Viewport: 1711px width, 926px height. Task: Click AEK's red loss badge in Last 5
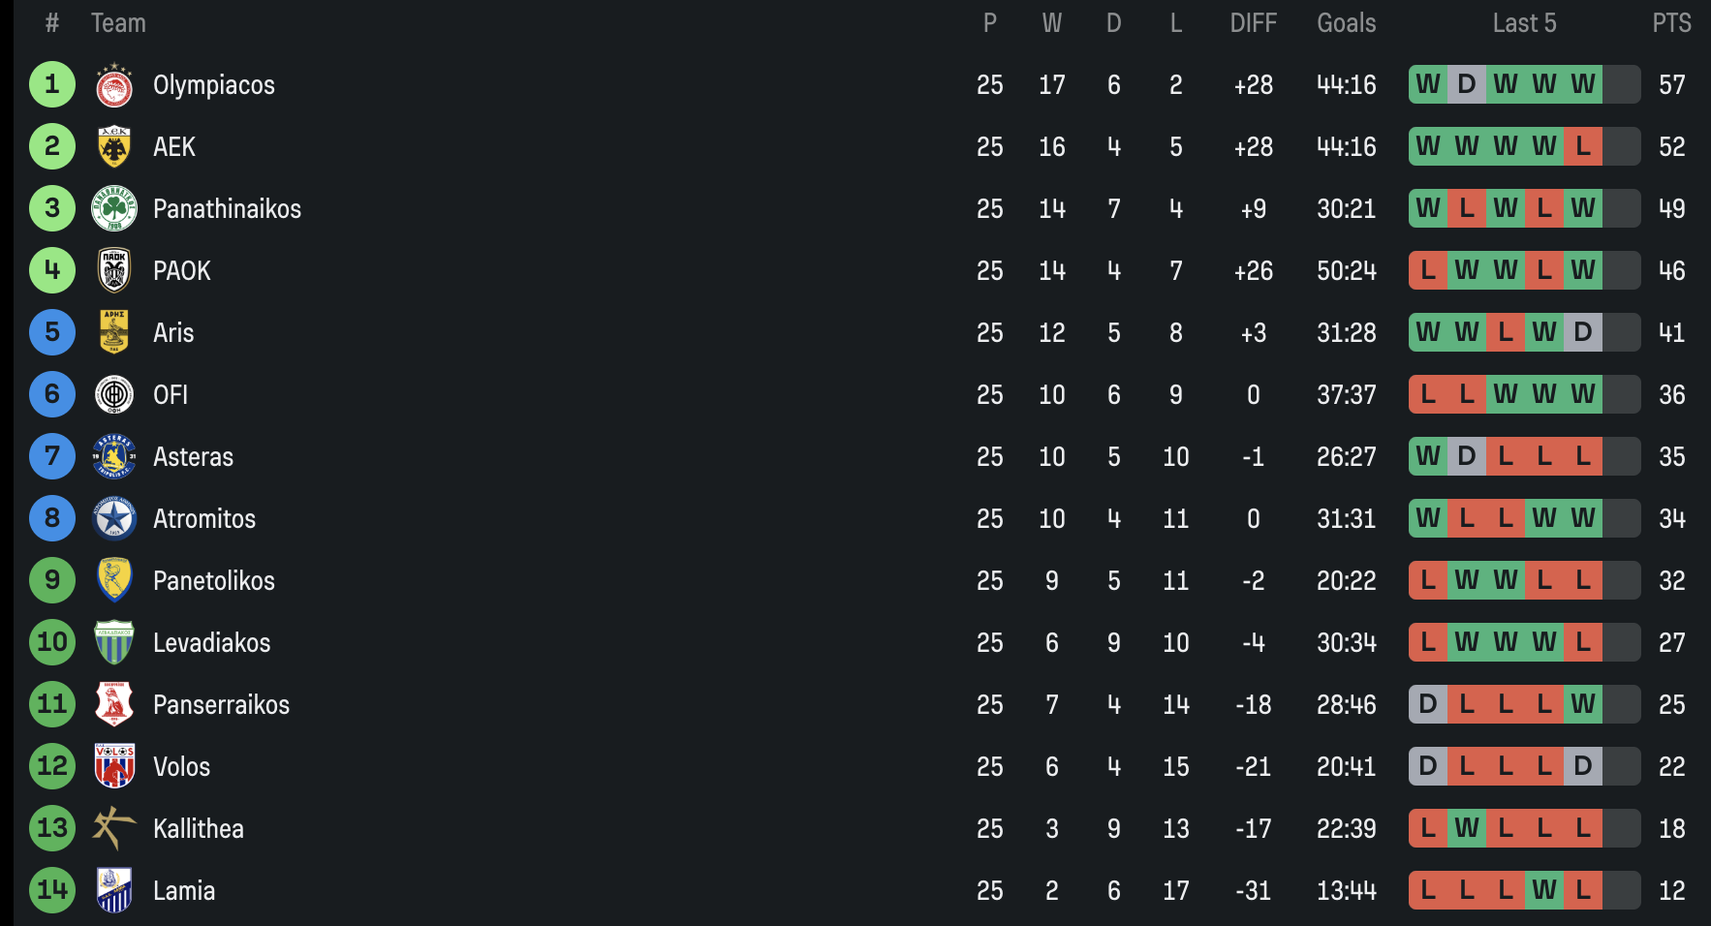click(x=1583, y=147)
